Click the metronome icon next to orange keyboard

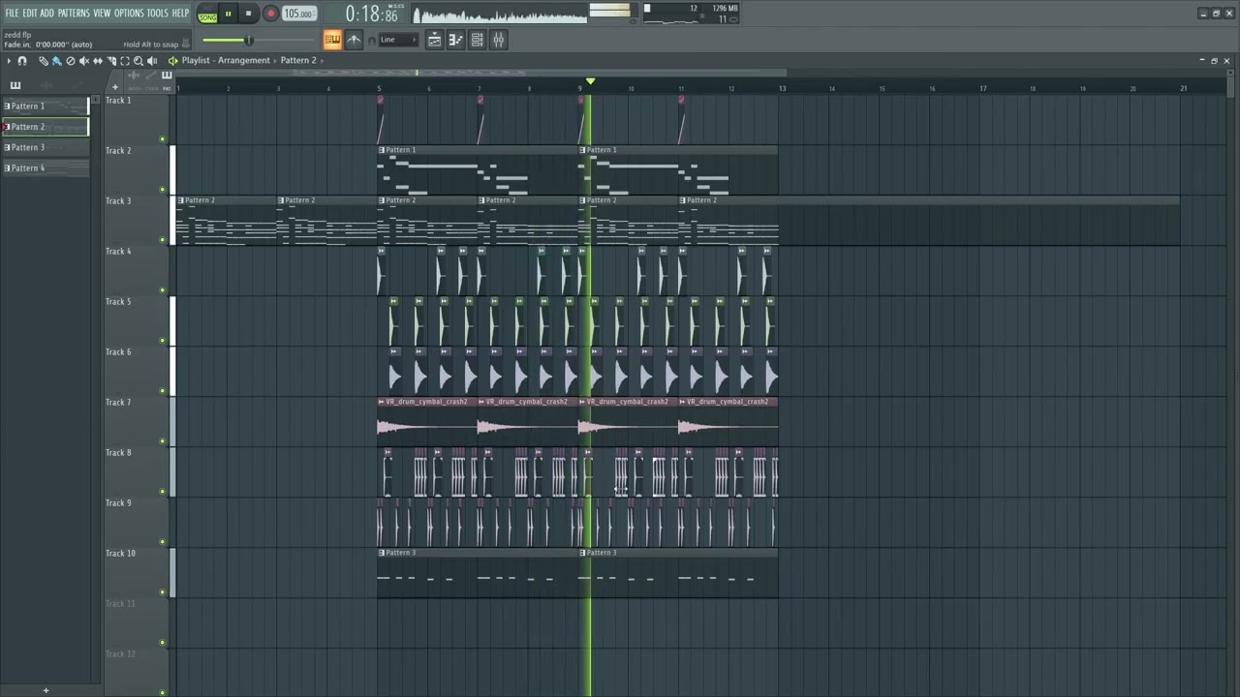coord(354,40)
